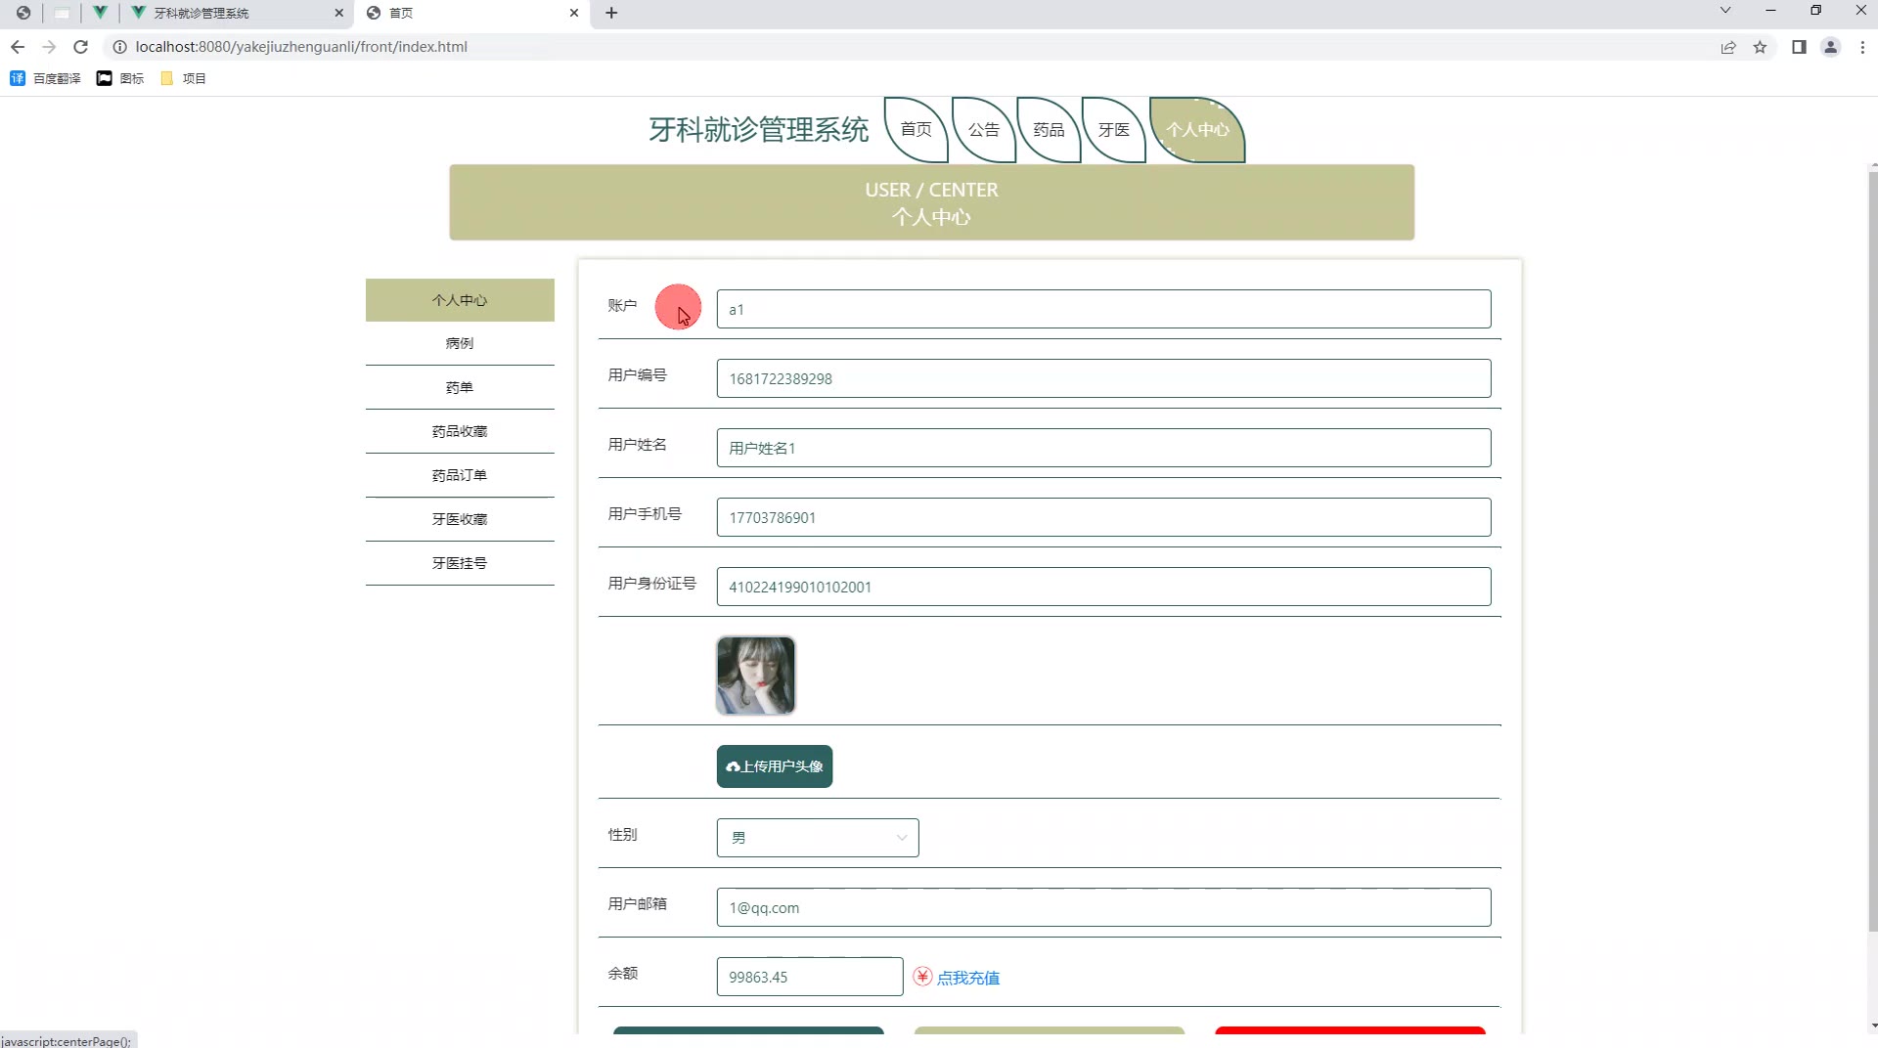Select the 个人中心 navigation tab
The width and height of the screenshot is (1878, 1048).
(1198, 130)
